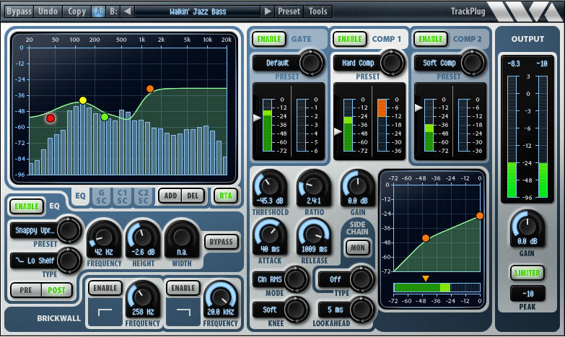Open the Walkin' Jazz Bass preset selector

pos(198,12)
